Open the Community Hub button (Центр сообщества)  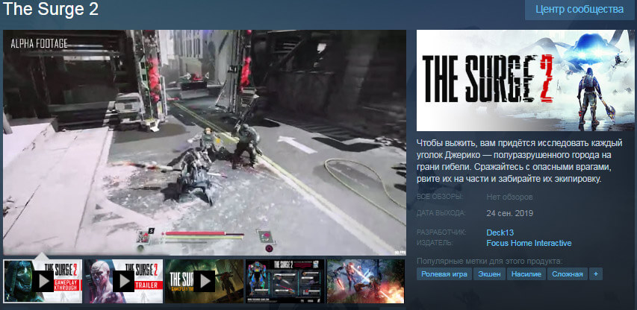(579, 10)
